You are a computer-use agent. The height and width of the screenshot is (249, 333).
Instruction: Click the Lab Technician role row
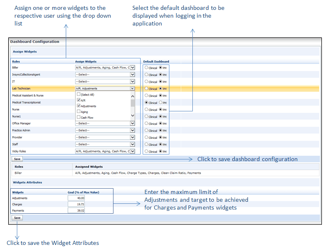(x=165, y=88)
